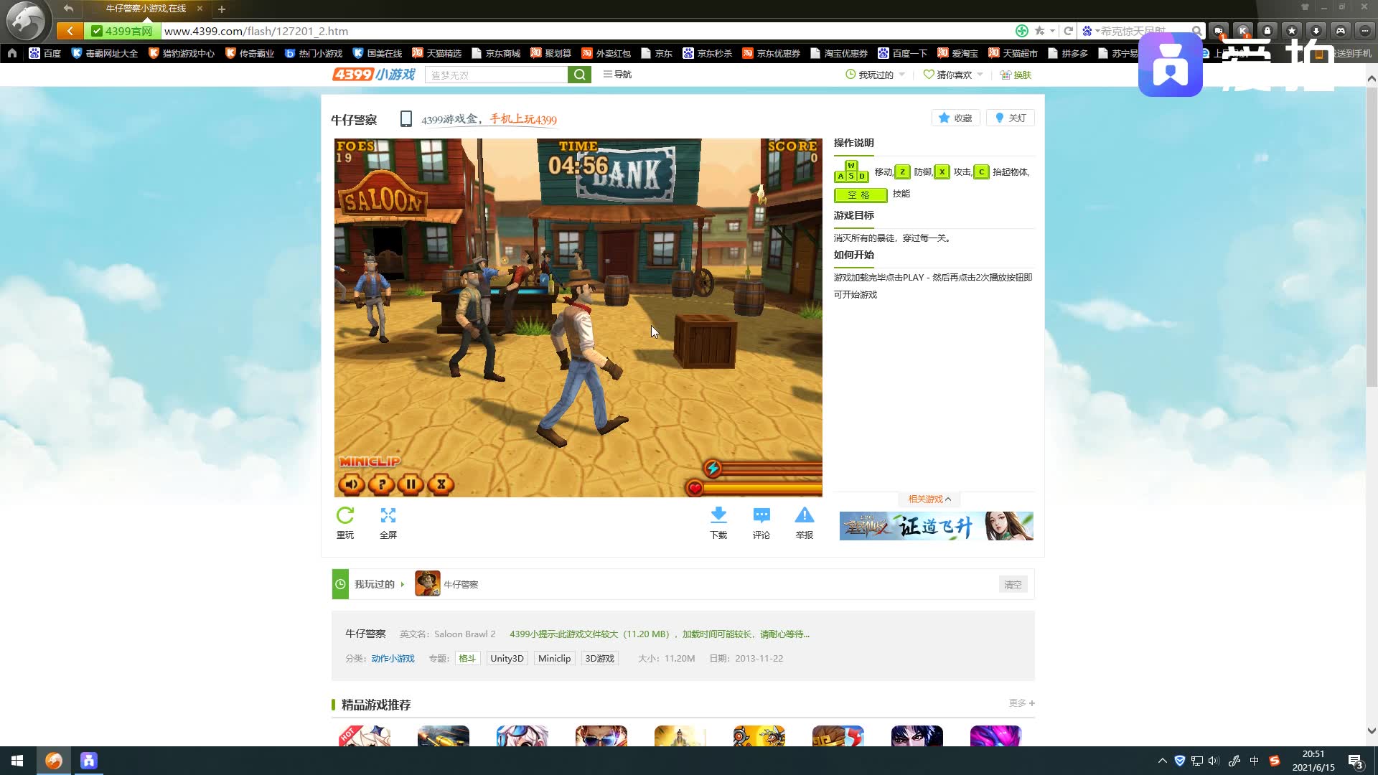Open the 导航 navigation menu
The height and width of the screenshot is (775, 1378).
617,75
